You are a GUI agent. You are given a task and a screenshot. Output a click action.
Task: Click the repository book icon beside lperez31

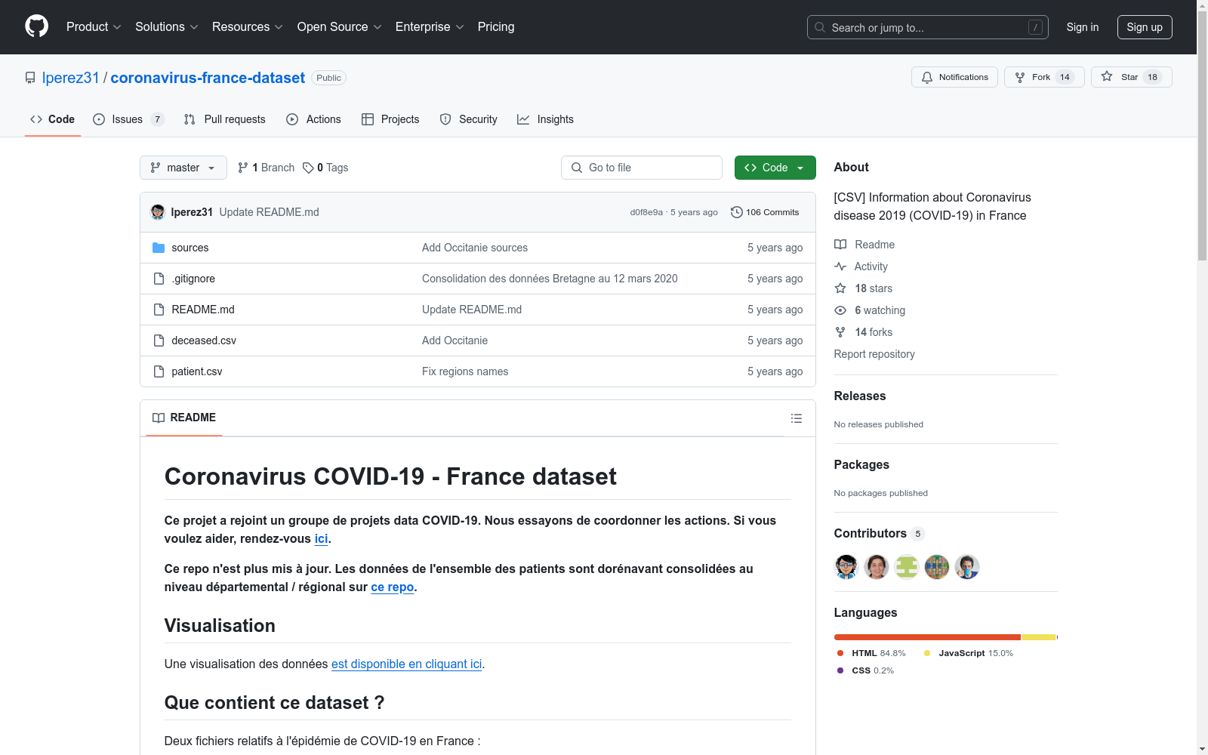(x=30, y=78)
